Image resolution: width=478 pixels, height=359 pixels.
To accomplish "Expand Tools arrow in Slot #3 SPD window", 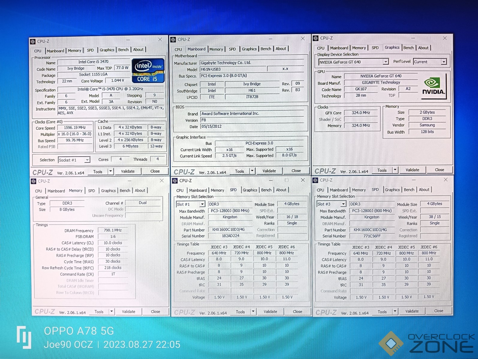I will pyautogui.click(x=395, y=311).
